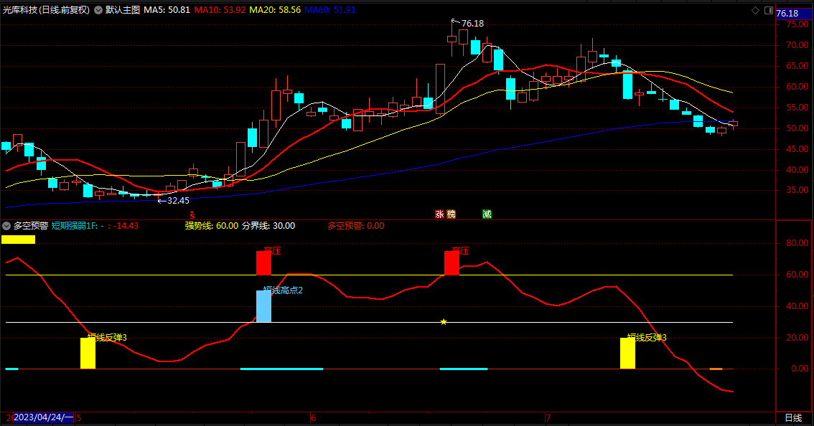Click the 2023/04/24/一 date label
This screenshot has width=814, height=426.
tap(44, 417)
